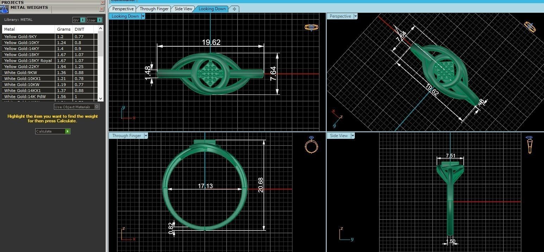Select the Yellow Gold:22KY row

pyautogui.click(x=50, y=67)
